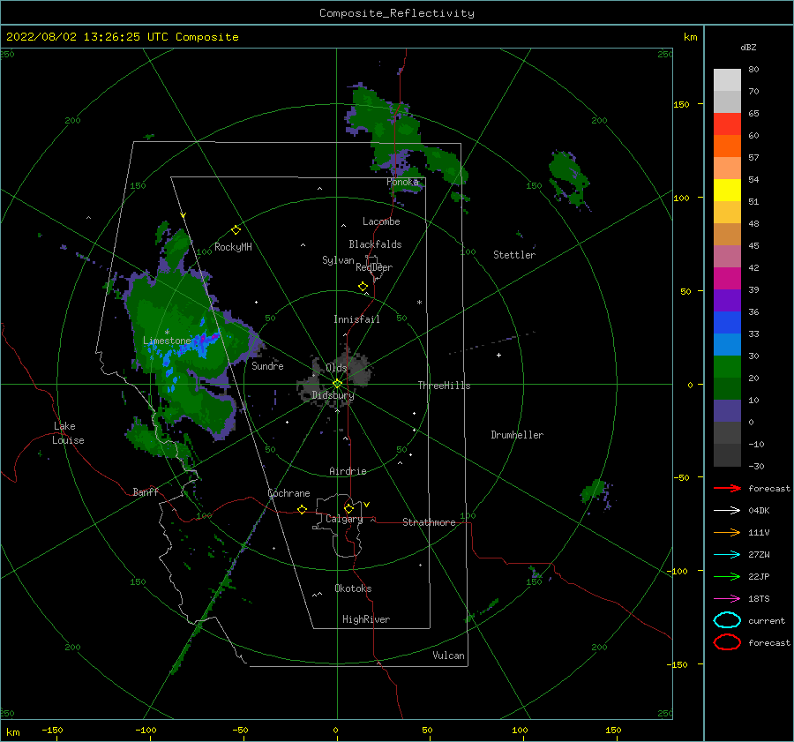Click the ThreeHills city label
The image size is (794, 742).
pyautogui.click(x=444, y=386)
